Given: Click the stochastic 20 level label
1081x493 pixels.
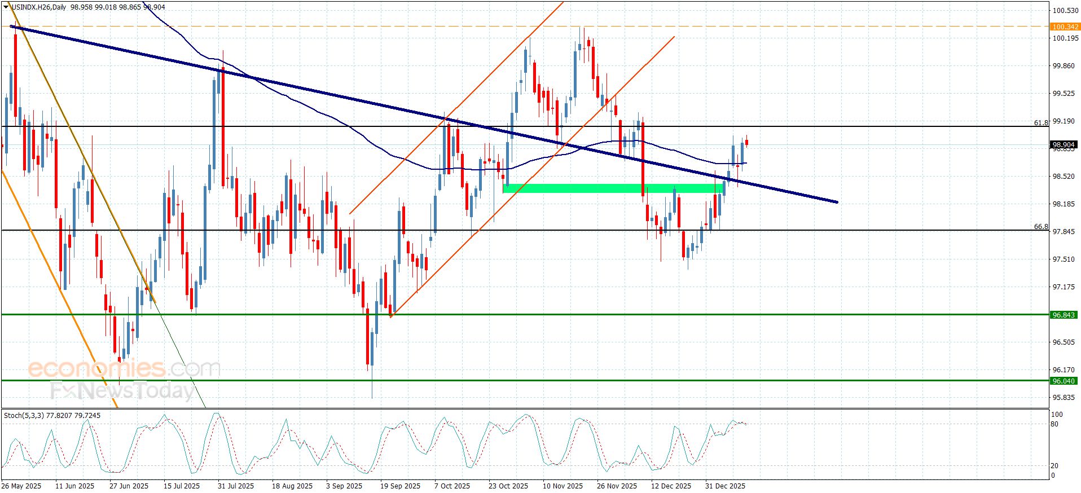Looking at the screenshot, I should click(x=1054, y=466).
